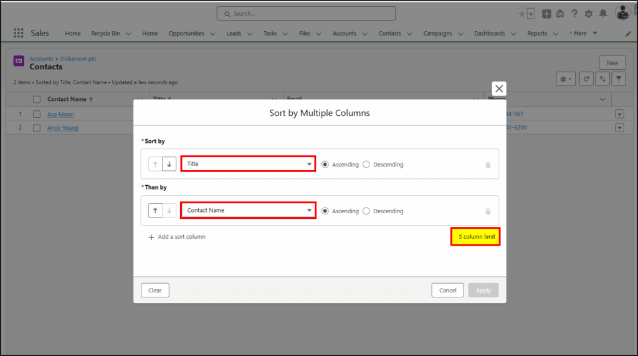Select Ascending for Contact Name sort
Image resolution: width=638 pixels, height=356 pixels.
coord(325,211)
